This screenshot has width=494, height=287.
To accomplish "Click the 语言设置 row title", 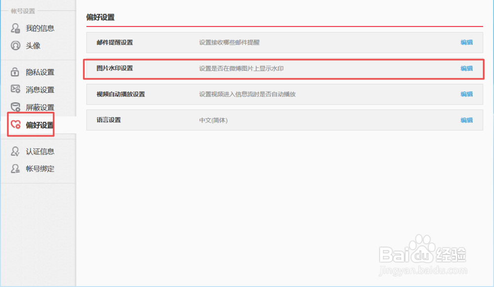I will [x=109, y=120].
